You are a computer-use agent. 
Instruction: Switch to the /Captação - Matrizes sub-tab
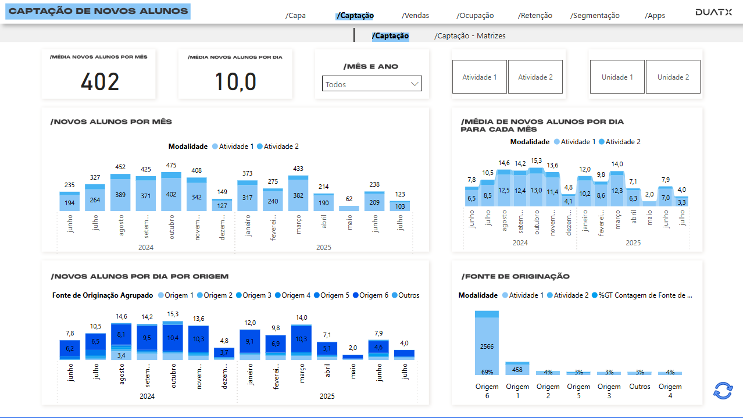click(470, 35)
